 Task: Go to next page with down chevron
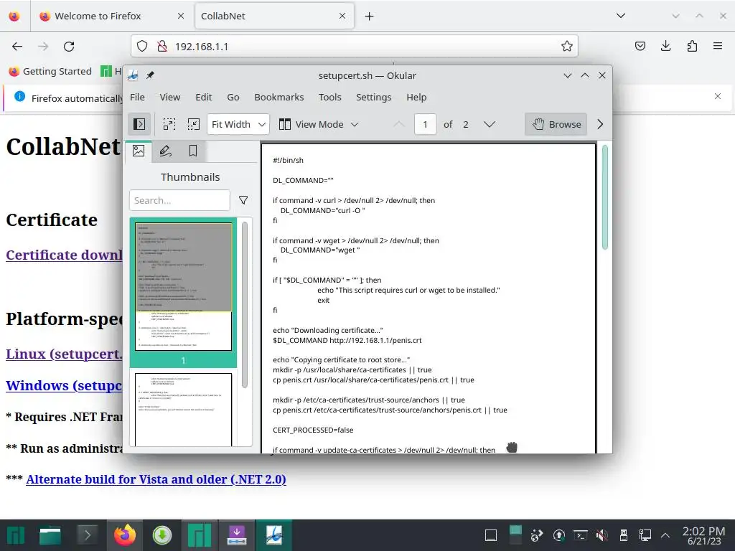[490, 124]
